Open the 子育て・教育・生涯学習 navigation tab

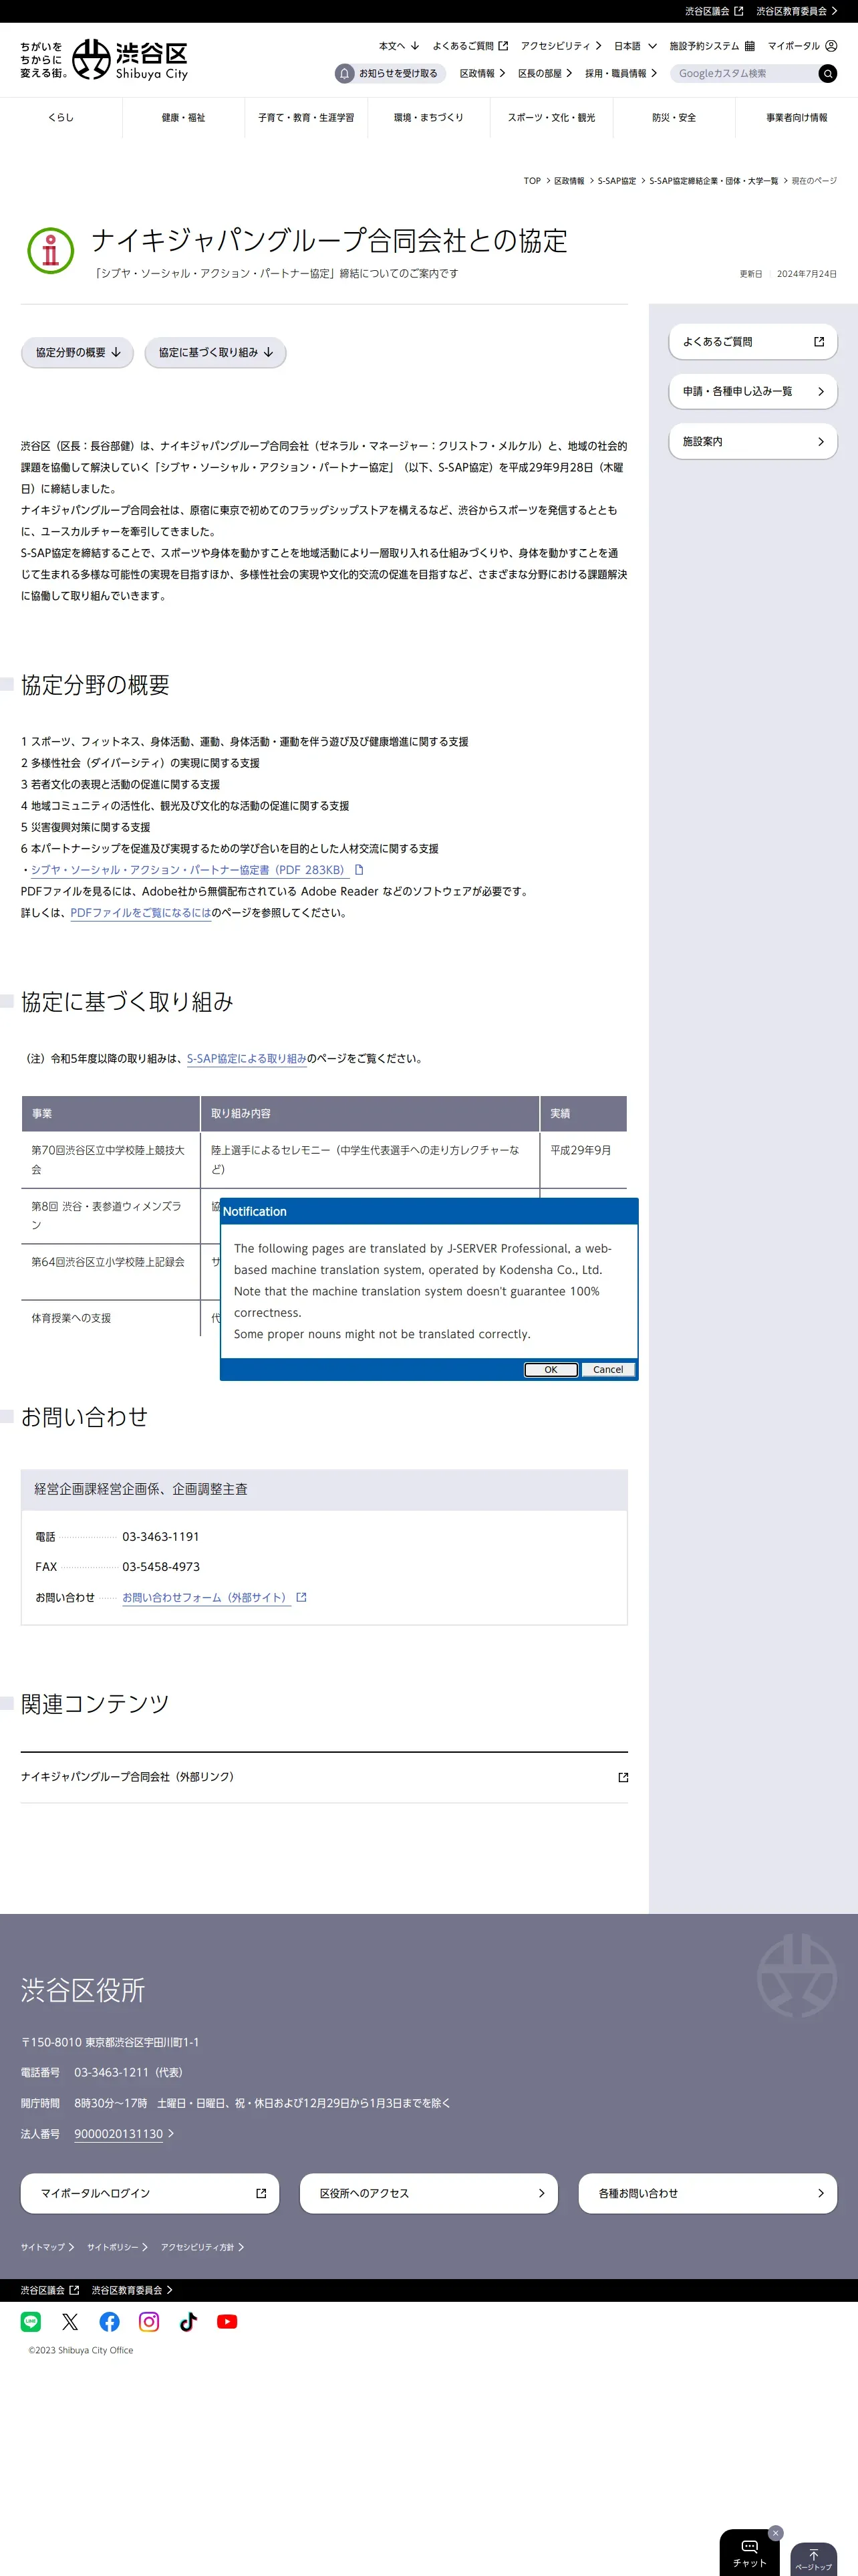305,118
